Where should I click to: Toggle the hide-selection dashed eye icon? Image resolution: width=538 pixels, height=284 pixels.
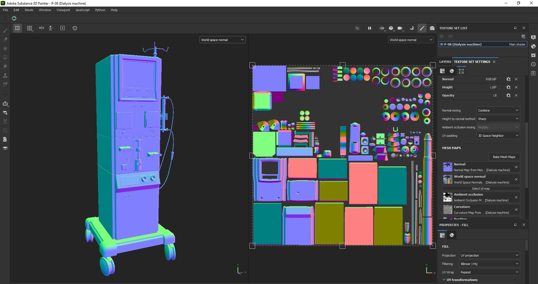click(x=357, y=28)
